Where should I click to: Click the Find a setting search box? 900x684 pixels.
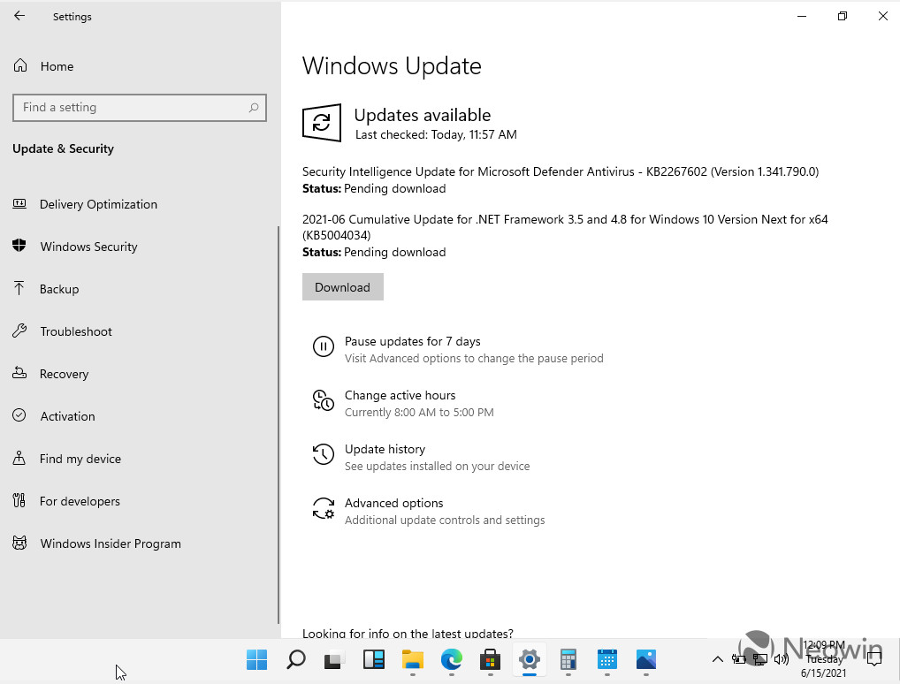point(133,108)
